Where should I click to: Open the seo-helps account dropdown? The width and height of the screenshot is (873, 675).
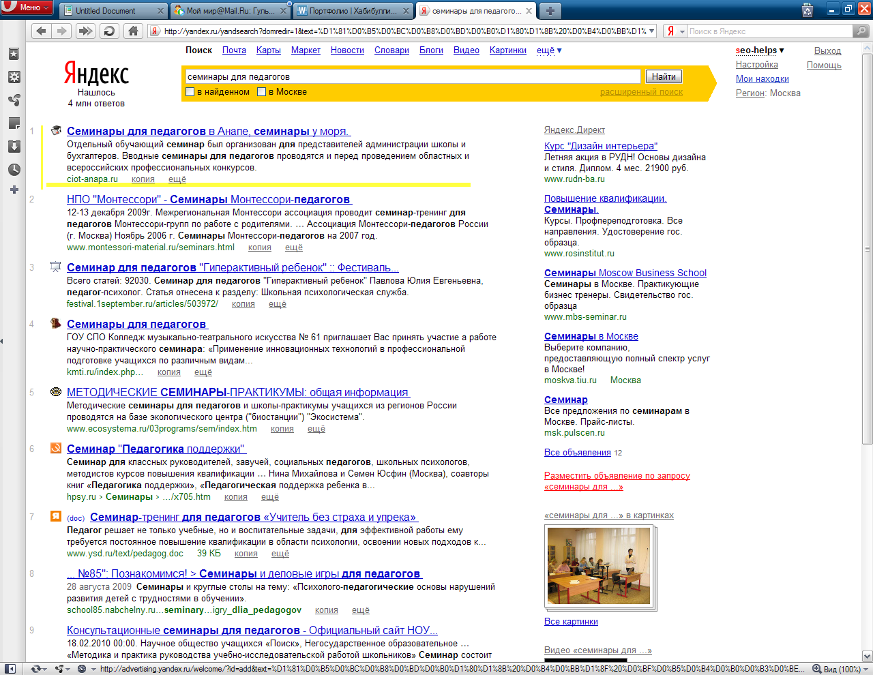pos(760,50)
